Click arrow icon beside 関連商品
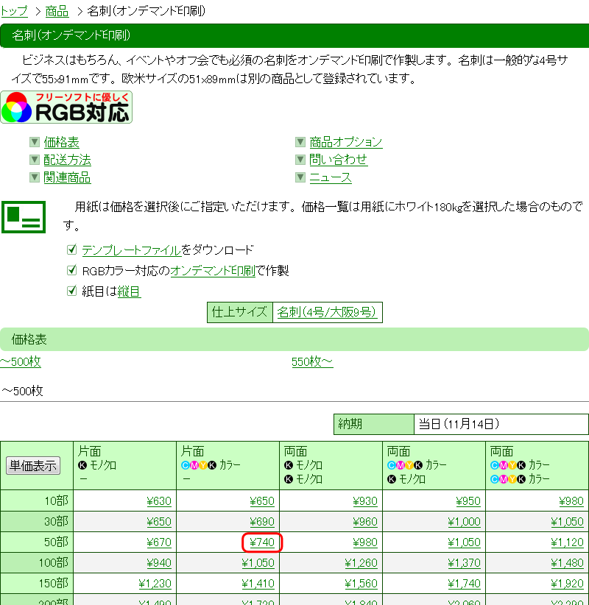The width and height of the screenshot is (589, 605). click(34, 177)
